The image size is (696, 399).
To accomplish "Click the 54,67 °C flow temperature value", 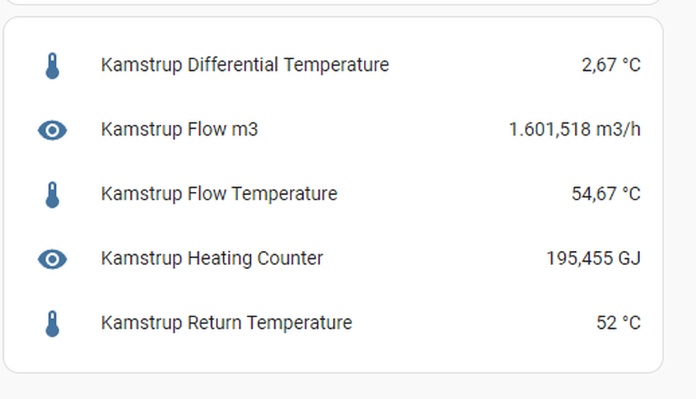I will [x=606, y=194].
